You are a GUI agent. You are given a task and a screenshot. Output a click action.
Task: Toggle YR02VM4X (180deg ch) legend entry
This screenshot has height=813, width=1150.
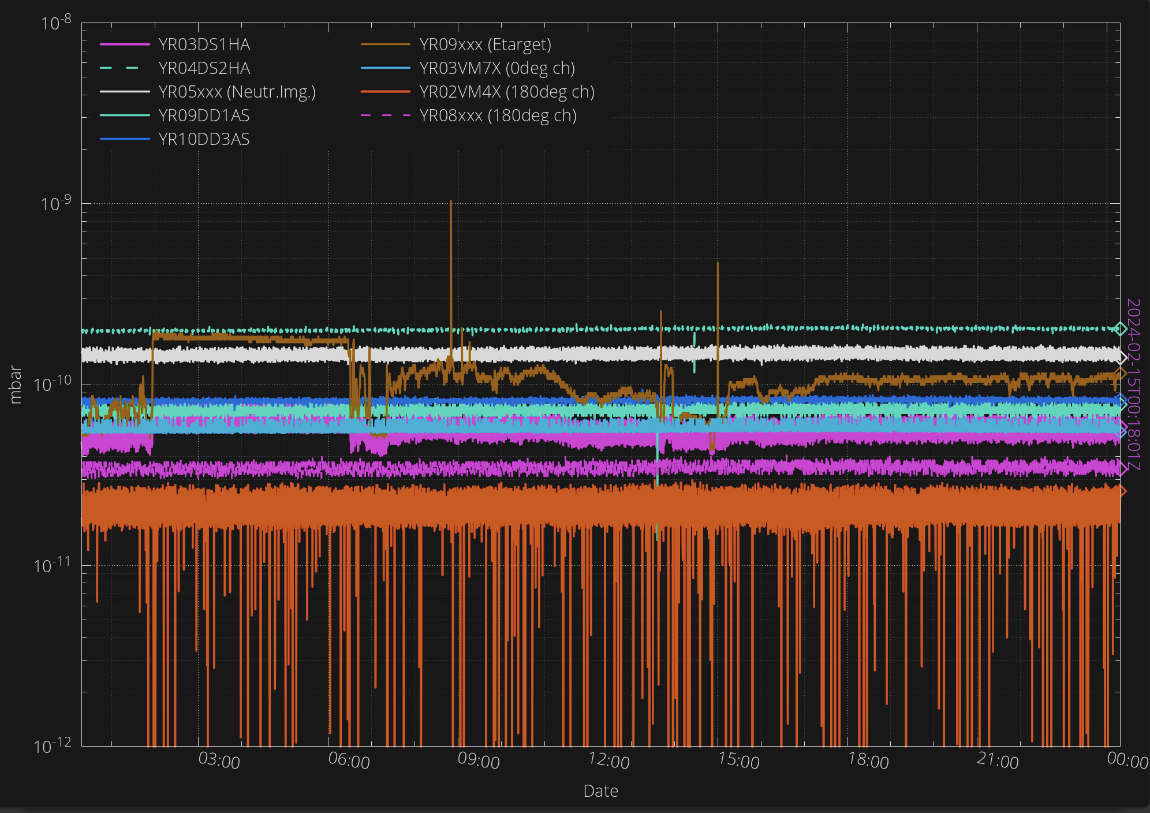tap(506, 92)
